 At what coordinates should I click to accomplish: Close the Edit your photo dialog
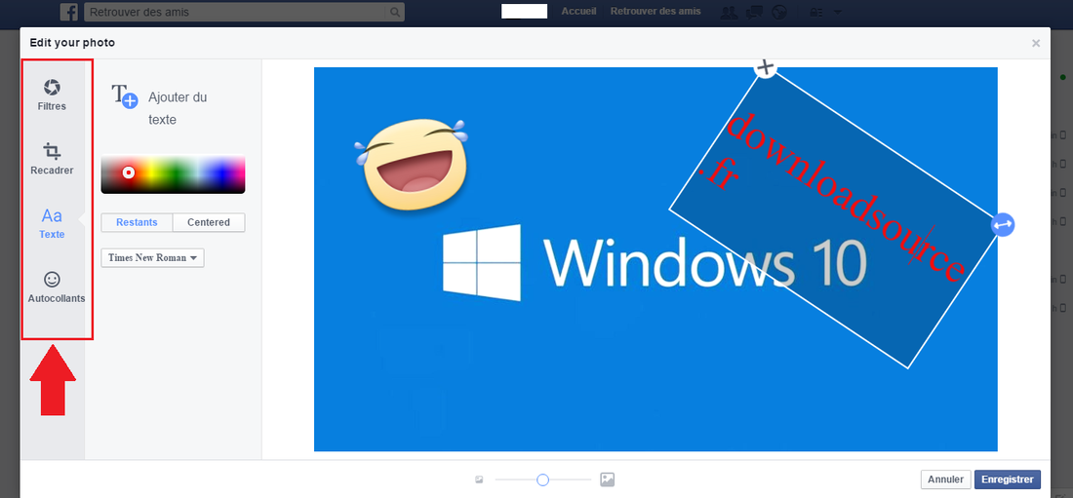click(1036, 43)
